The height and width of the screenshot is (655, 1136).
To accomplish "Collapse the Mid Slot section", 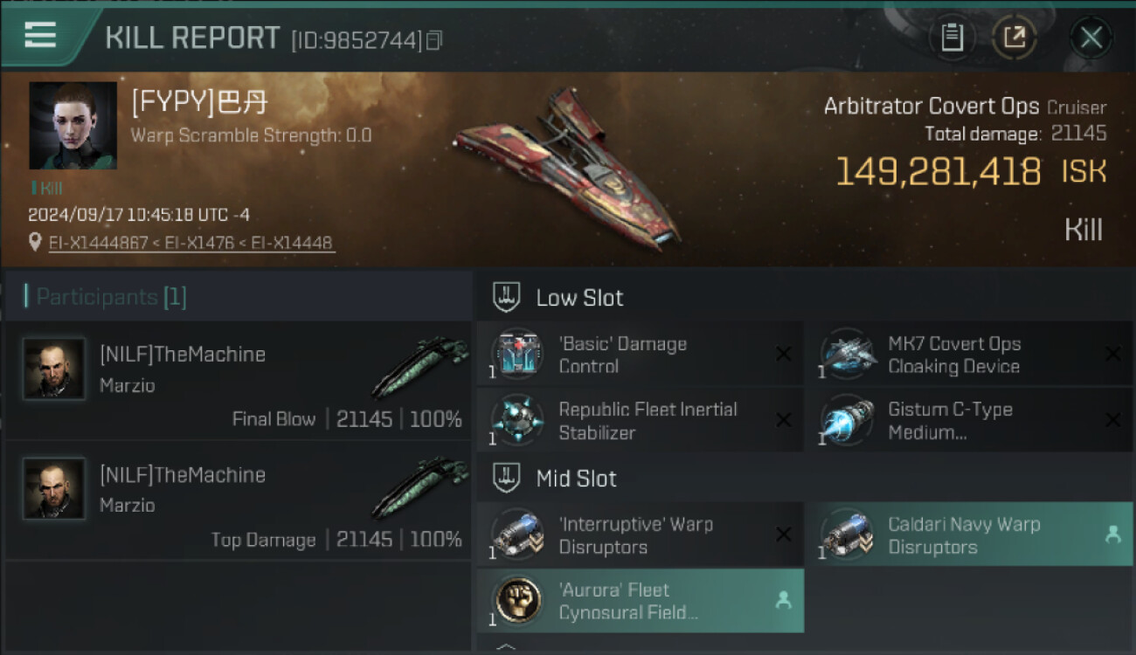I will coord(508,478).
